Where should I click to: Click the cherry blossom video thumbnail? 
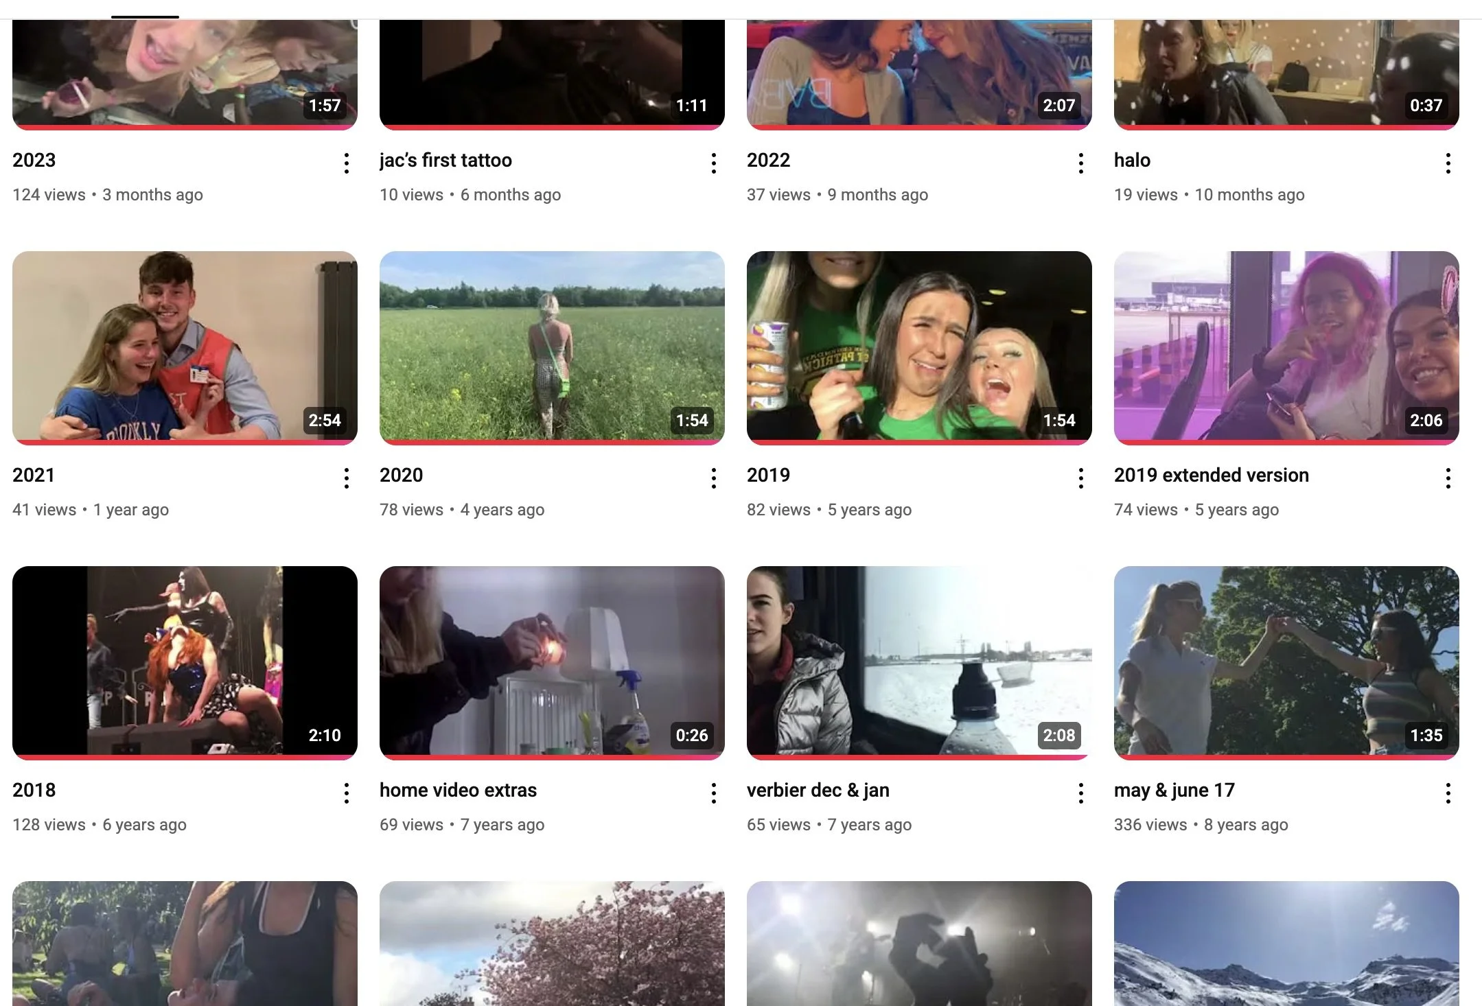[x=552, y=944]
